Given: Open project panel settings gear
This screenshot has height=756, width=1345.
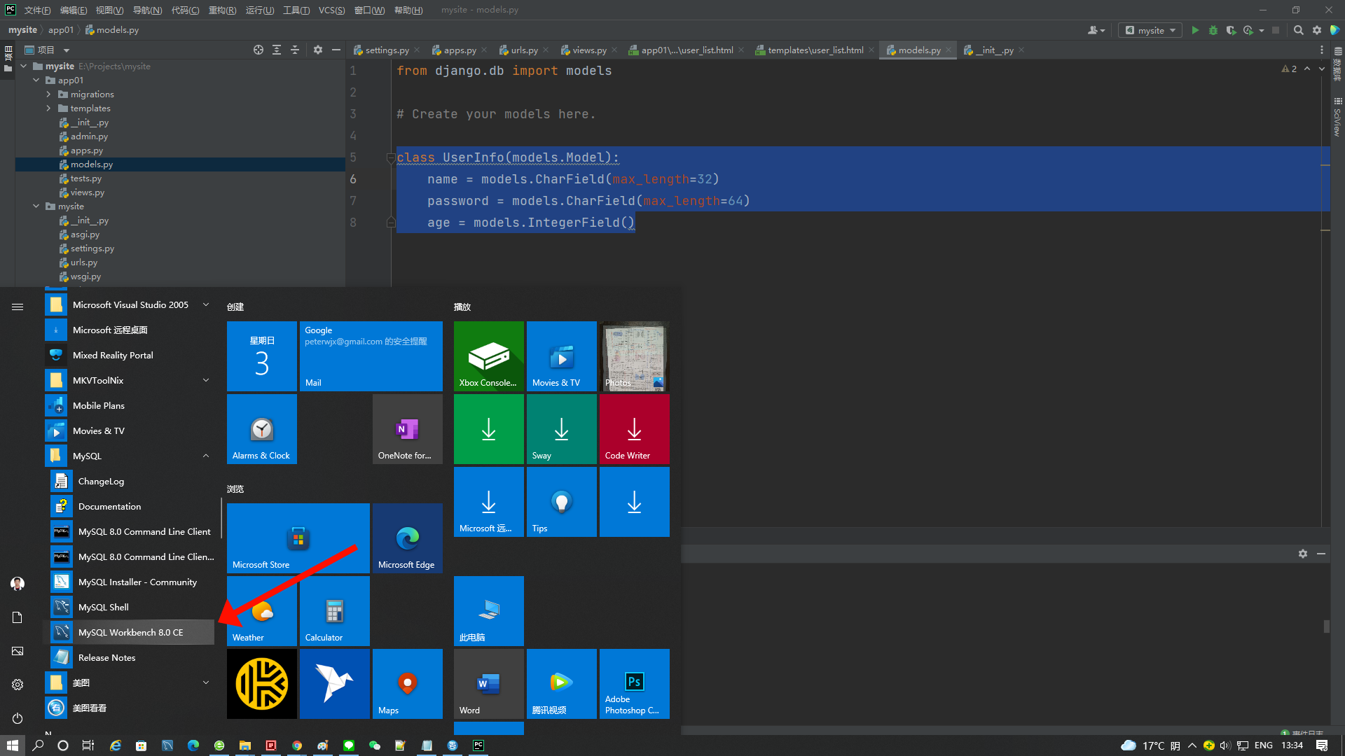Looking at the screenshot, I should click(x=318, y=50).
